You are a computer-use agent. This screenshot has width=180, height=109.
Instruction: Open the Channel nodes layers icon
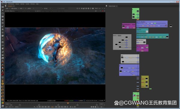[x=3, y=17]
